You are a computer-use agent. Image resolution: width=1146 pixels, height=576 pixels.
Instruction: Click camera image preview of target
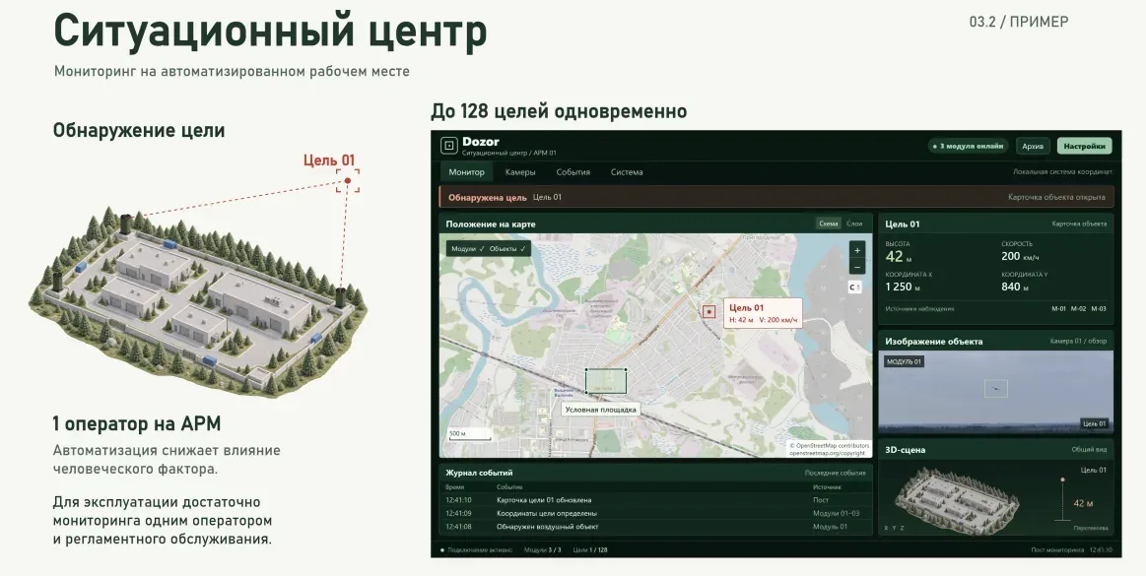tap(995, 392)
